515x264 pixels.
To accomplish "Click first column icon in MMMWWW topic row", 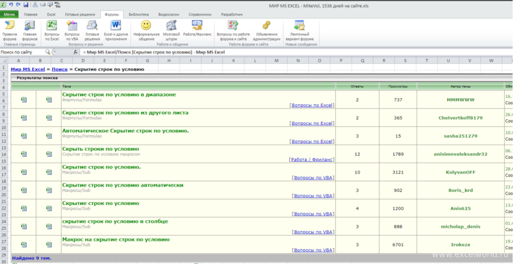I will pos(23,99).
